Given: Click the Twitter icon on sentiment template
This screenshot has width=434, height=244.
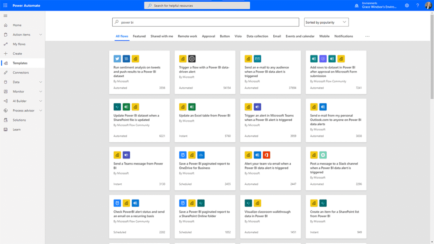Looking at the screenshot, I should tap(117, 59).
